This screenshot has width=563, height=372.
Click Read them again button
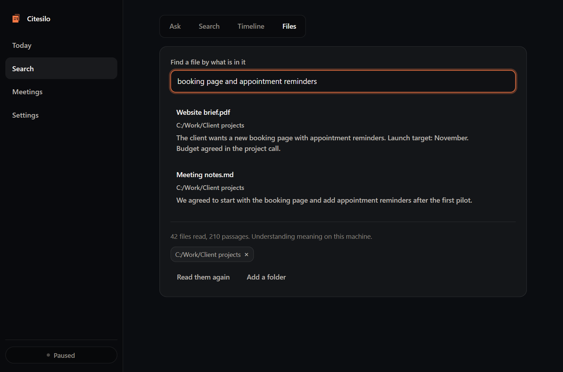click(203, 277)
